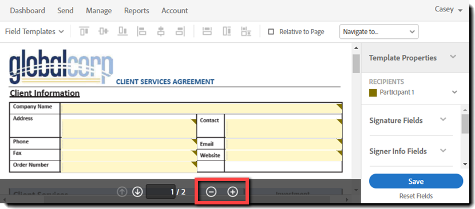Align selected fields to left edge
The height and width of the screenshot is (209, 475).
[x=141, y=31]
